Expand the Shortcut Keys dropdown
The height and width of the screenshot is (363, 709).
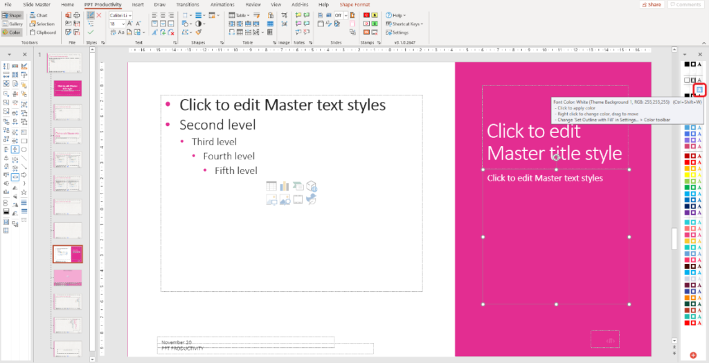(x=404, y=24)
